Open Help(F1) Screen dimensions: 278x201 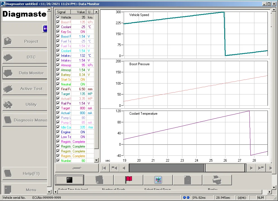(24, 174)
